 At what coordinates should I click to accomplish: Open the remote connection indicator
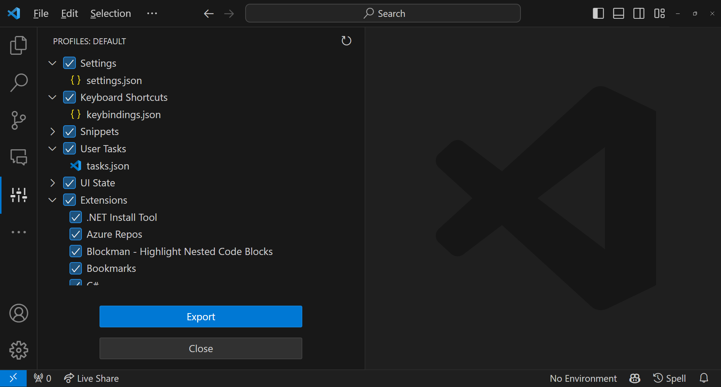(13, 378)
